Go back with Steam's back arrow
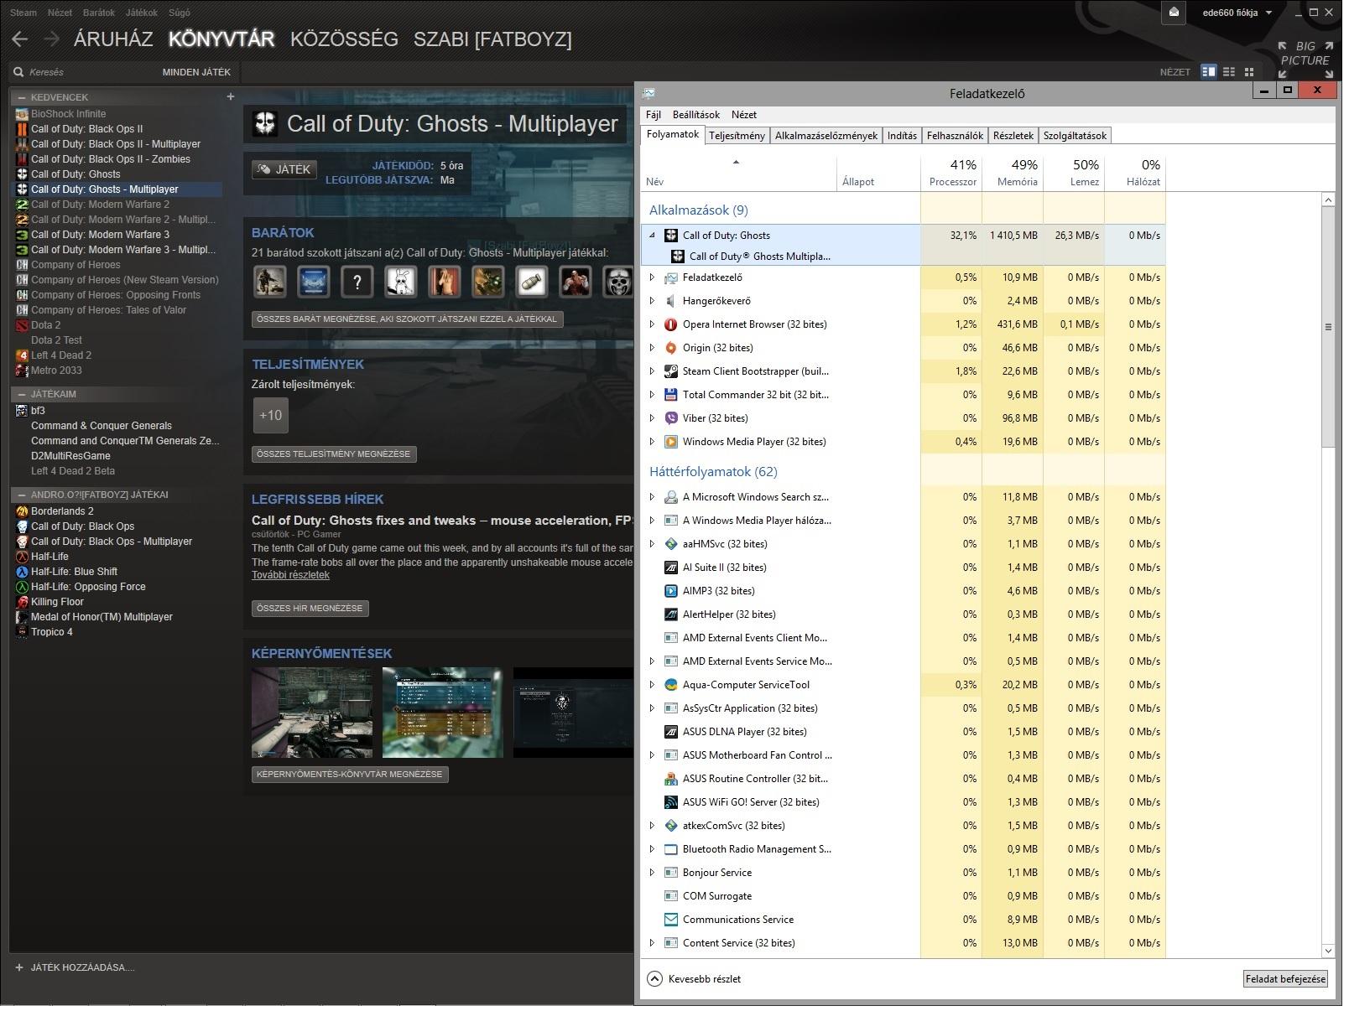The image size is (1349, 1011). point(20,39)
